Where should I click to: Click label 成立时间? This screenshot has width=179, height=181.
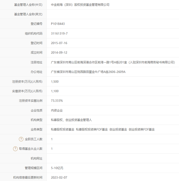36,53
